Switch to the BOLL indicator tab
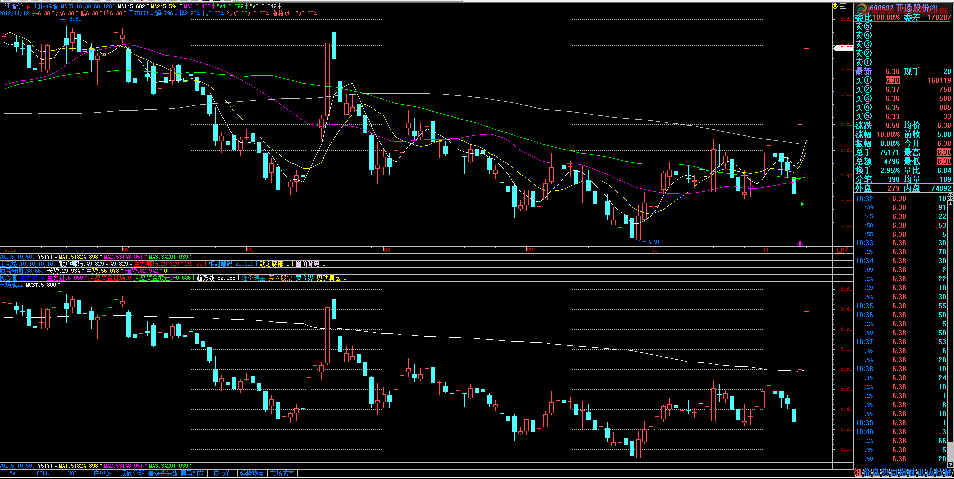The image size is (954, 479). pos(43,473)
